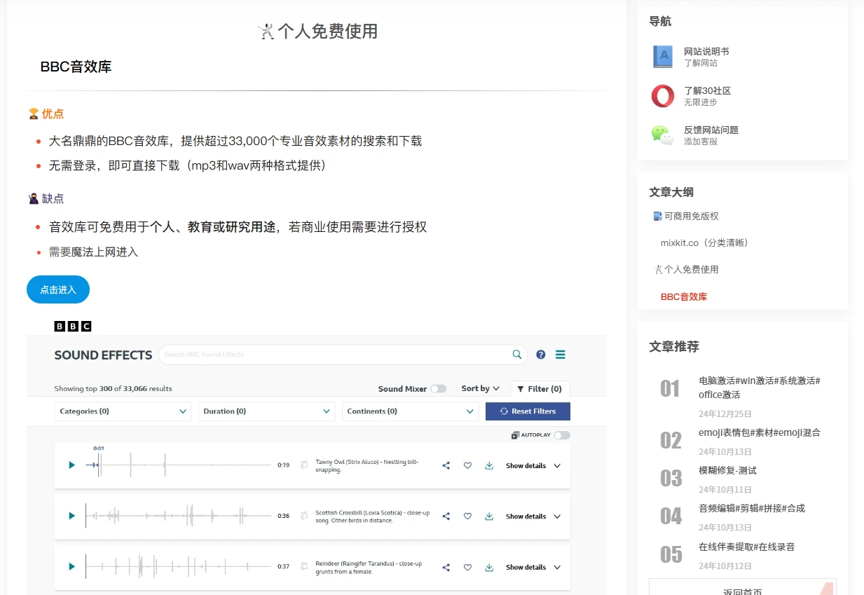Select BBC音效库 in the article outline
The image size is (864, 595).
[684, 297]
